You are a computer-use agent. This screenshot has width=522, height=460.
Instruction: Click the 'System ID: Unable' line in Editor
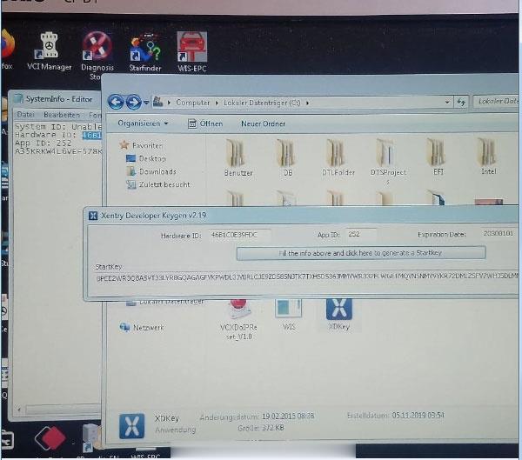click(58, 126)
